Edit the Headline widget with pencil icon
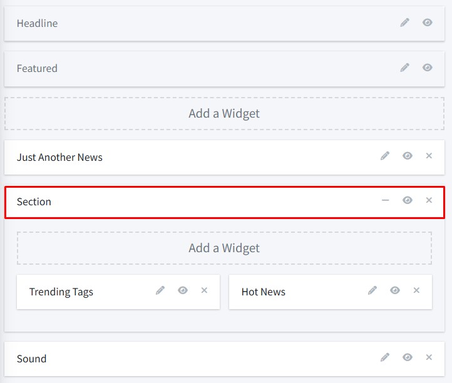The width and height of the screenshot is (452, 383). 405,23
